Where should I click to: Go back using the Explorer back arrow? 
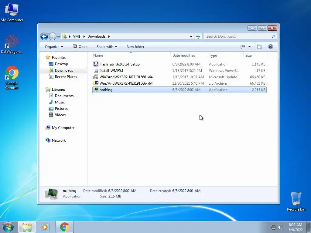click(x=44, y=36)
